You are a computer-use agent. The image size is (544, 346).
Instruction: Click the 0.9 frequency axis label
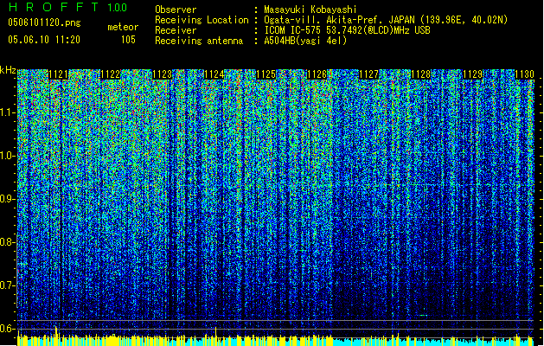point(8,199)
